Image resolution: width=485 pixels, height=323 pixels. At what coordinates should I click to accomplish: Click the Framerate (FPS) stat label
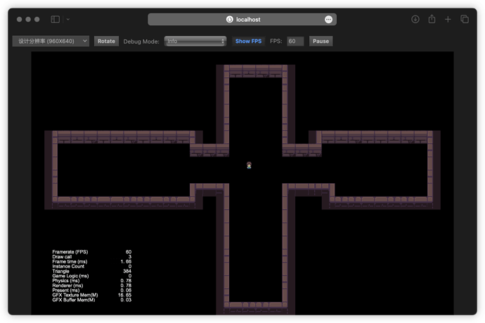(x=70, y=251)
